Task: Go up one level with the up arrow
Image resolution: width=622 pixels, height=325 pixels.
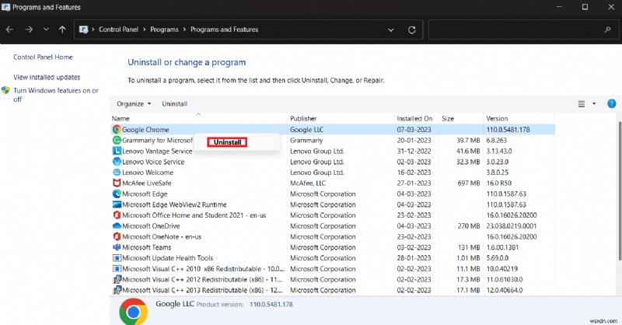Action: pos(62,30)
